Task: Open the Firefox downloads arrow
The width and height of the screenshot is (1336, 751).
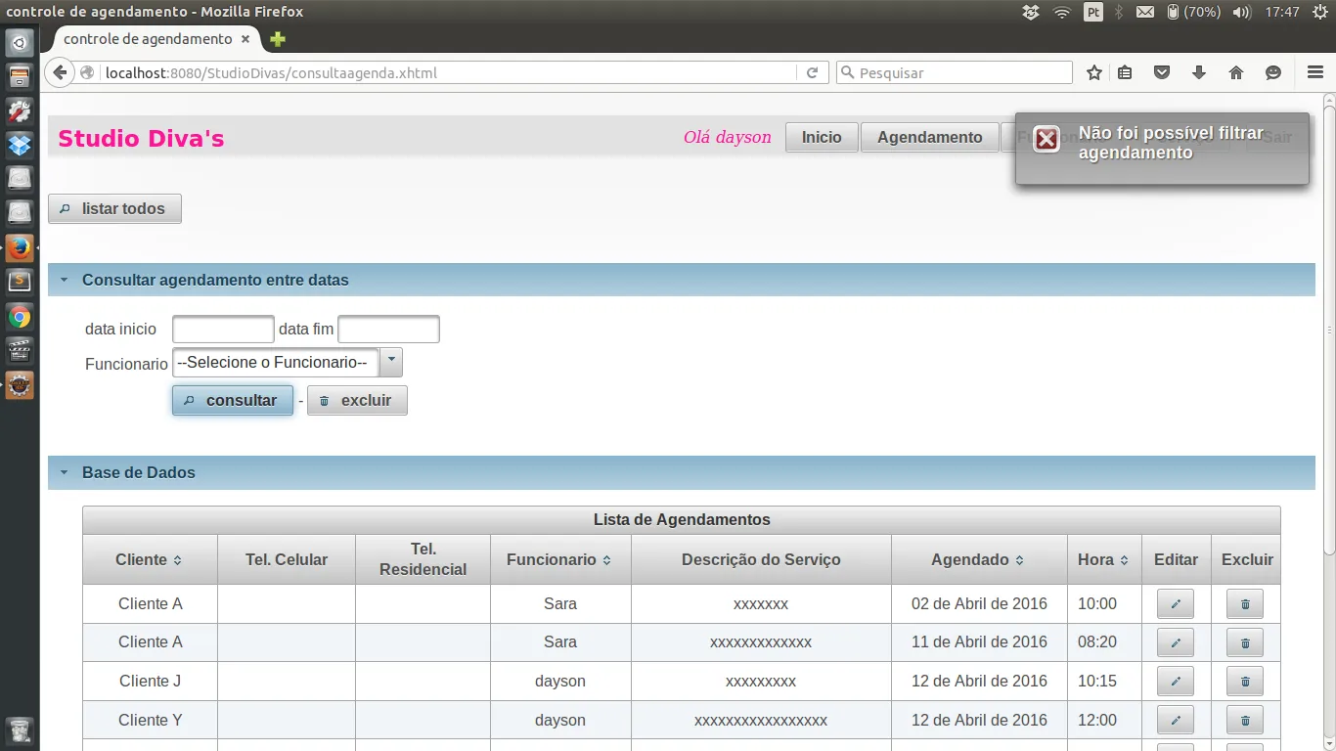Action: (1199, 72)
